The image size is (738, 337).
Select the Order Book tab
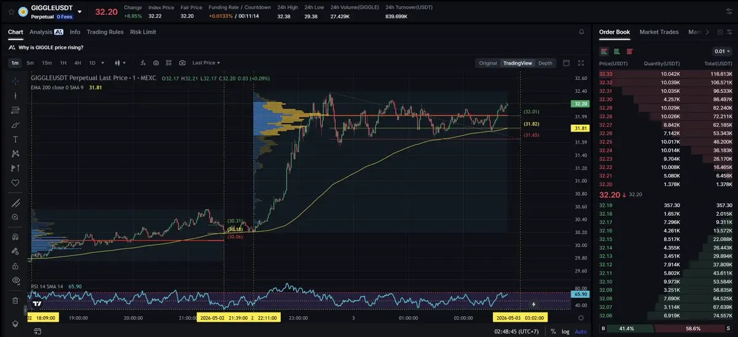pyautogui.click(x=614, y=32)
